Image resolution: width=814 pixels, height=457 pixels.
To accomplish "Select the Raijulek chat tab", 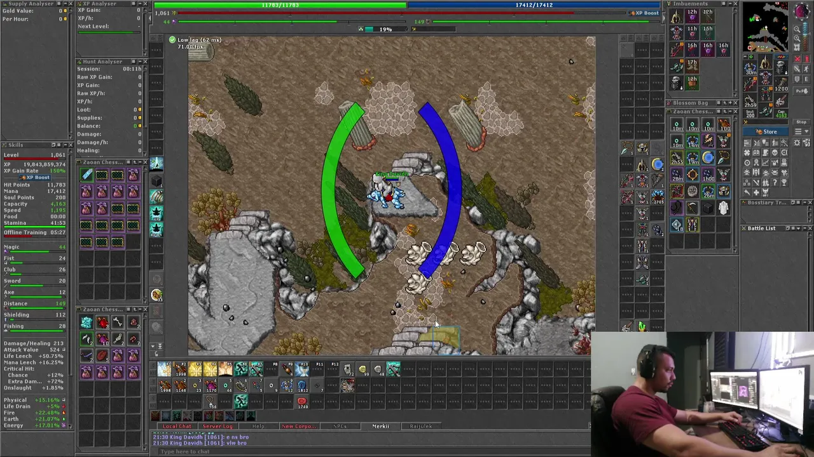I will [420, 426].
